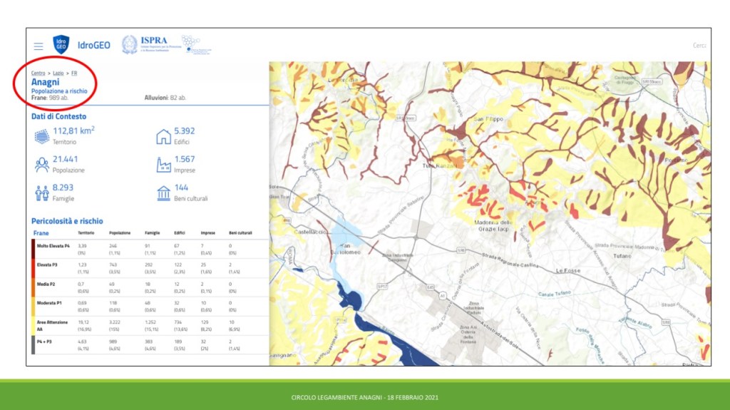Viewport: 730px width, 410px height.
Task: Open the hamburger menu
Action: tap(38, 46)
